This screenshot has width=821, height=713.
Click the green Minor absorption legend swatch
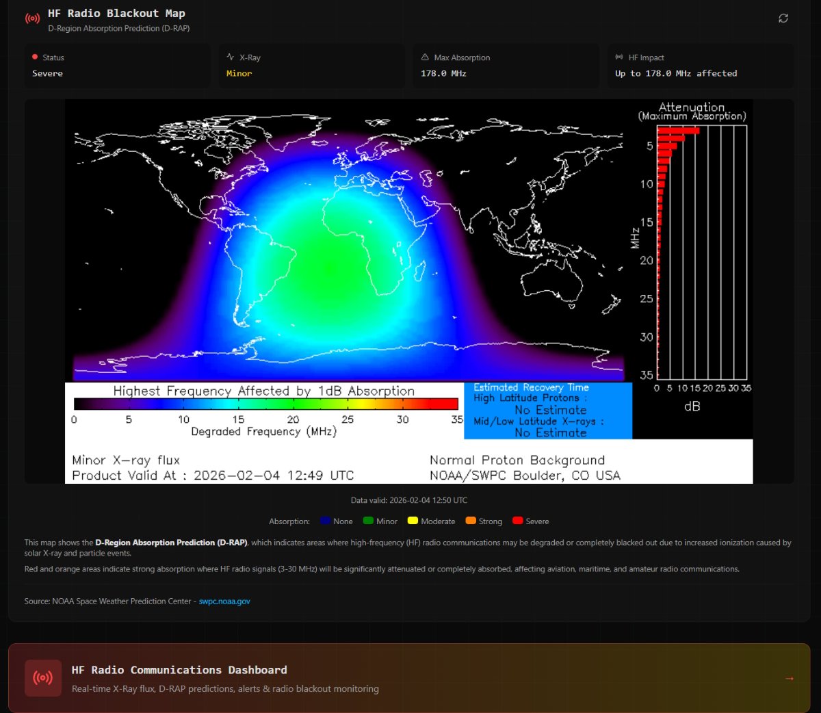point(368,521)
